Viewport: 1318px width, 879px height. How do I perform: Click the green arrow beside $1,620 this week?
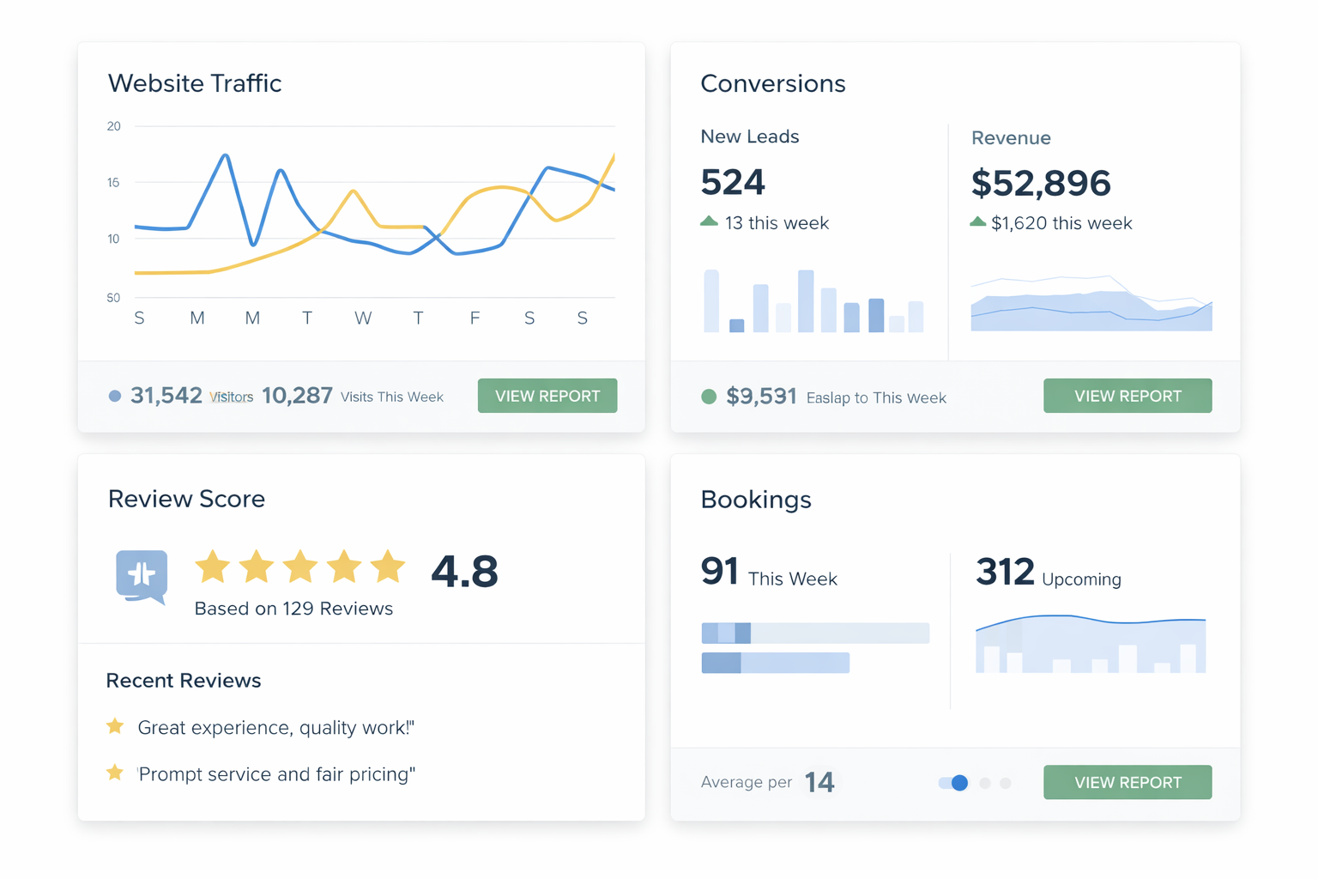coord(977,221)
